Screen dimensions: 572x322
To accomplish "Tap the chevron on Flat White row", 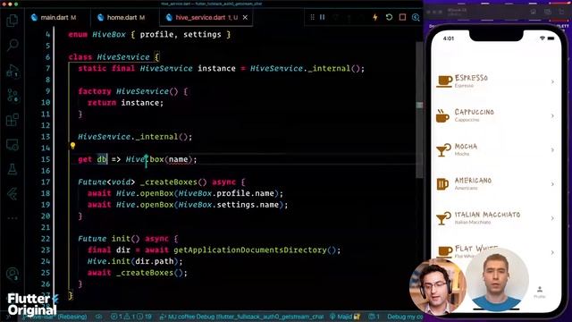I will (552, 252).
